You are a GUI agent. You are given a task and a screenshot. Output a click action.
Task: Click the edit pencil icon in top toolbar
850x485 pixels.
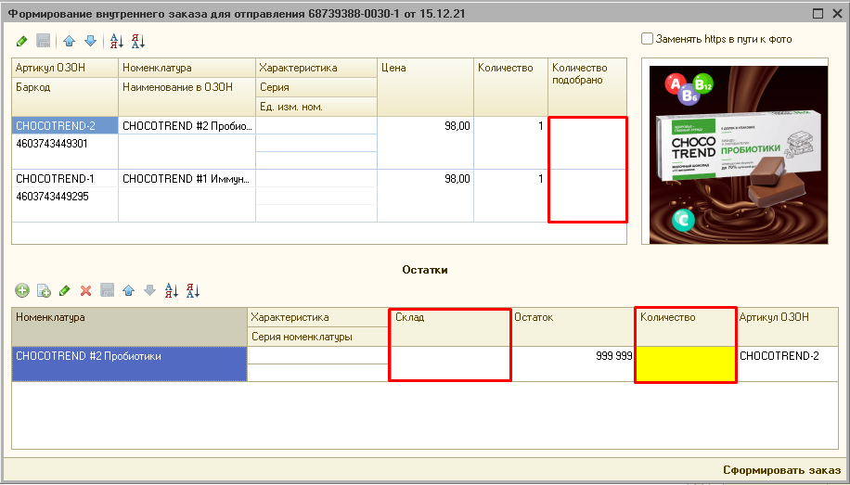pos(22,41)
